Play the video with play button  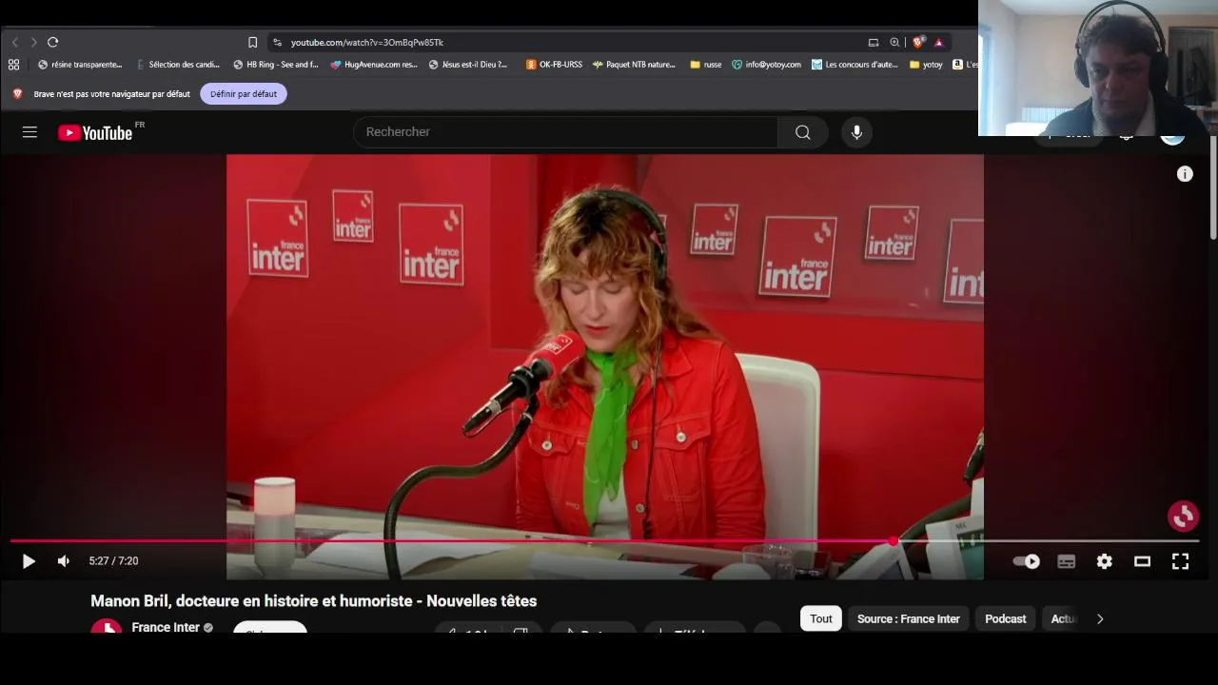(x=29, y=561)
